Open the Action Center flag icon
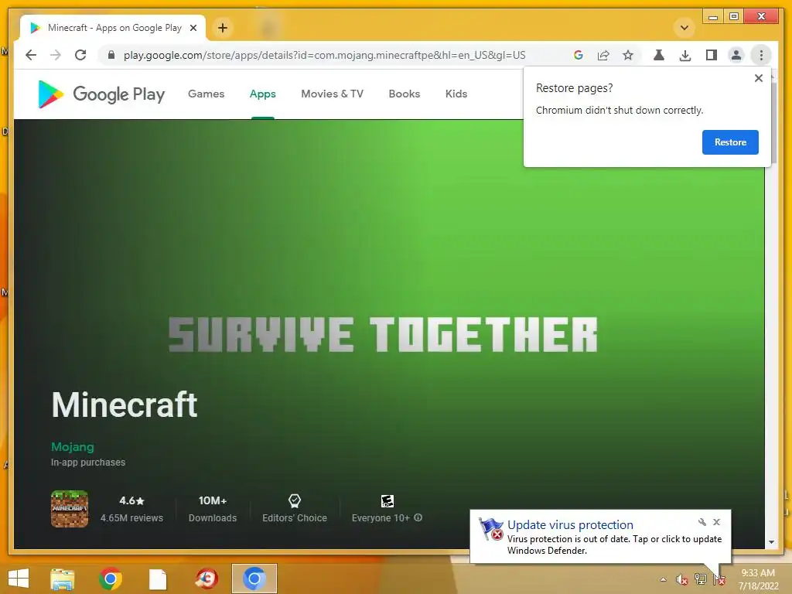 [x=719, y=579]
